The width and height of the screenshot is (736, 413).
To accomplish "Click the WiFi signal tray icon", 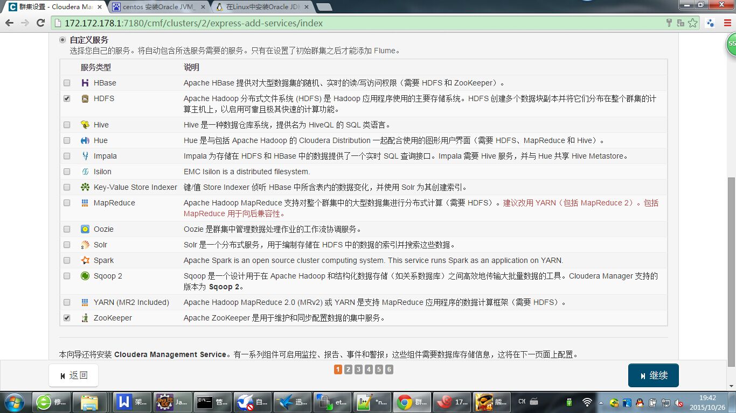I will 587,402.
